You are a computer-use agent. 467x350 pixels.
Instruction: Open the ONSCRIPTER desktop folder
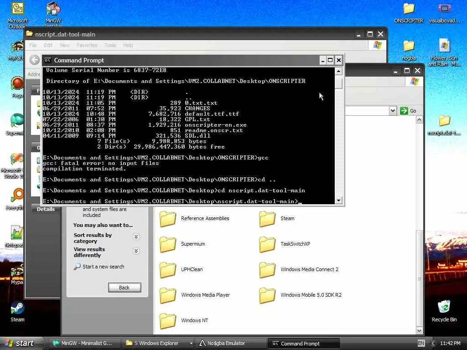(408, 13)
